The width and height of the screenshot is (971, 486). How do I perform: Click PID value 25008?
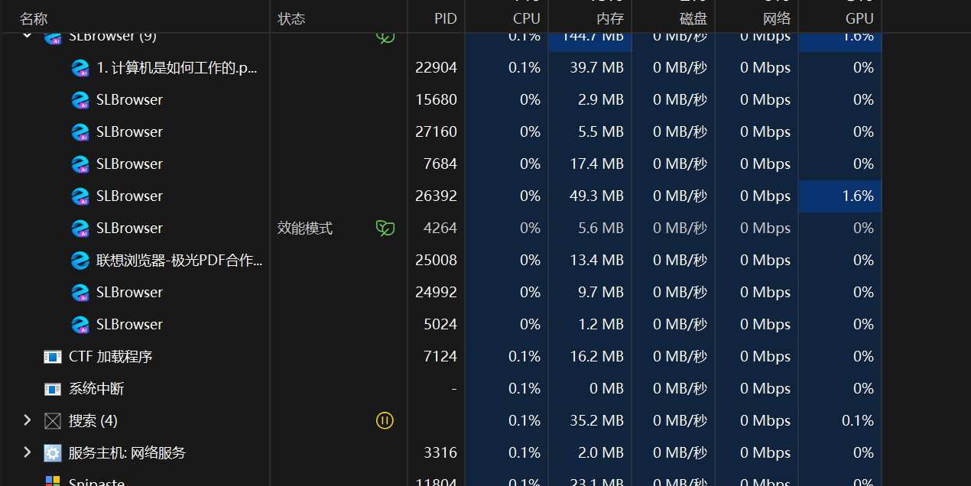[436, 261]
